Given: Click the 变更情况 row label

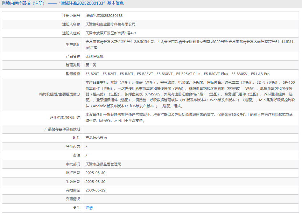Looking at the screenshot, I should coord(73,199).
